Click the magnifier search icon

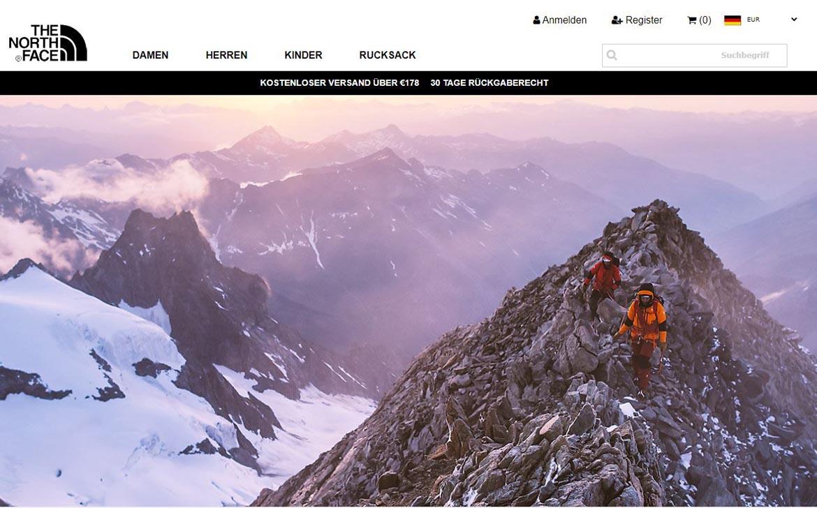(x=612, y=55)
